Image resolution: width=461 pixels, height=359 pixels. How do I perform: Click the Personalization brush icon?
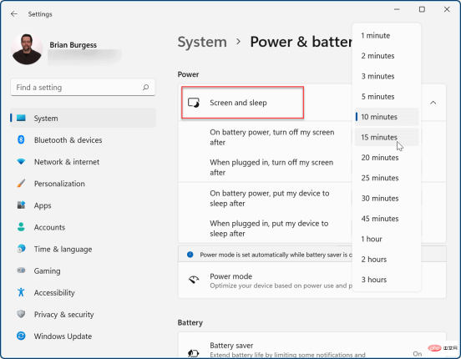(21, 183)
